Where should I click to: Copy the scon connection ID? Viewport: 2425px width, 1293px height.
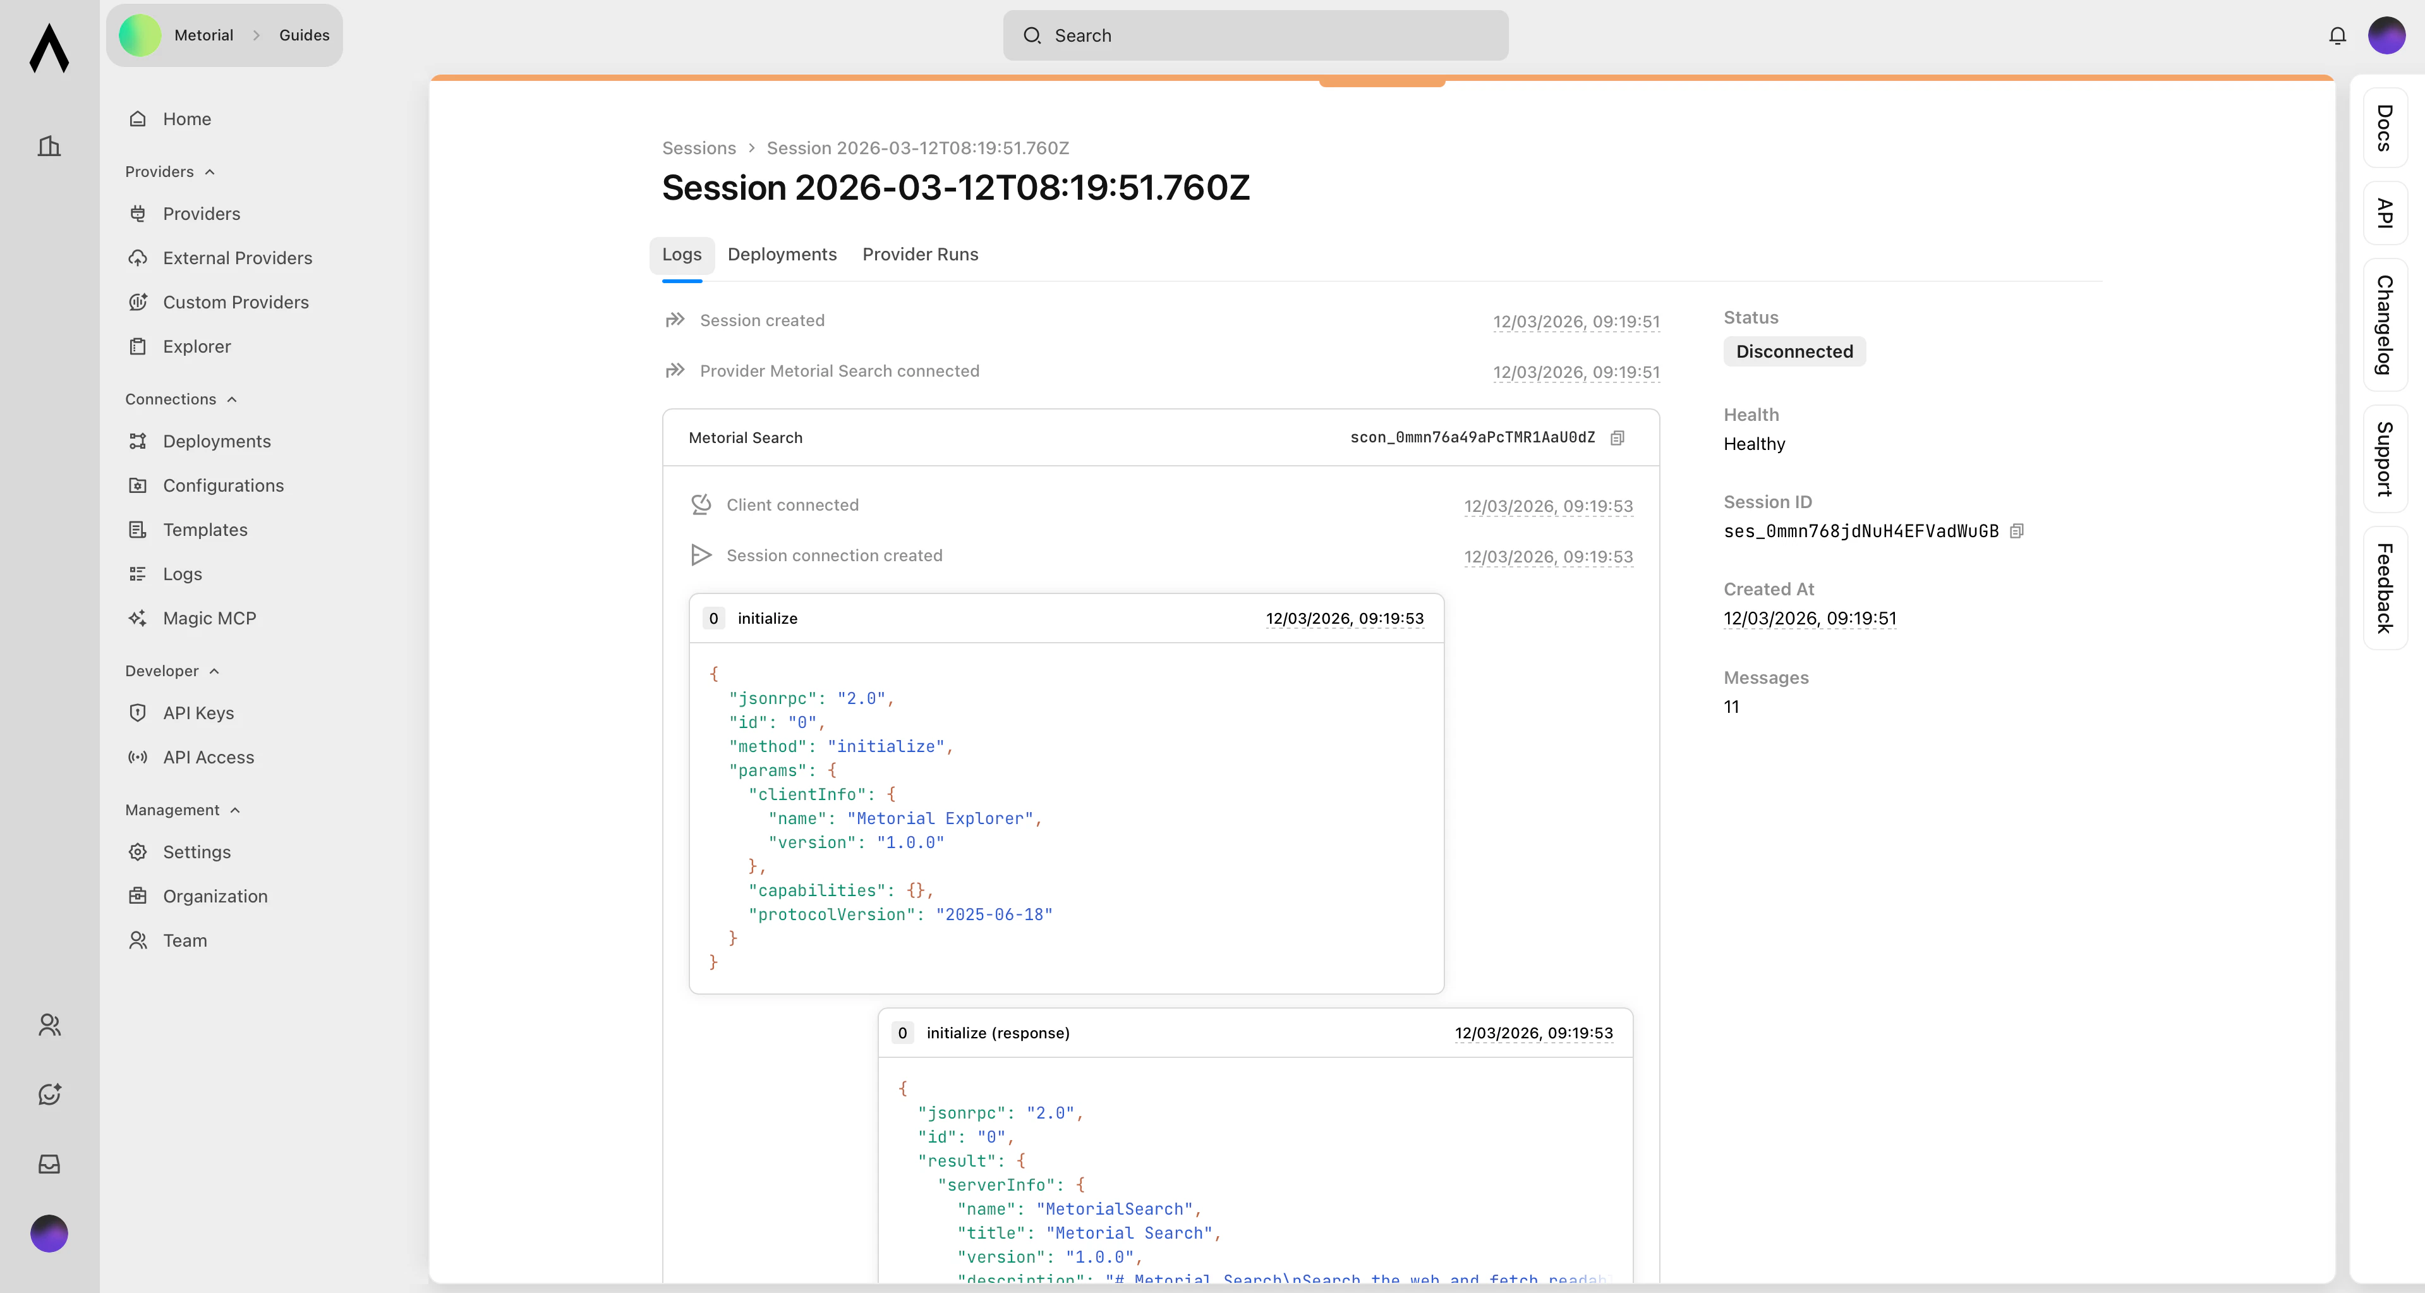[x=1618, y=438]
